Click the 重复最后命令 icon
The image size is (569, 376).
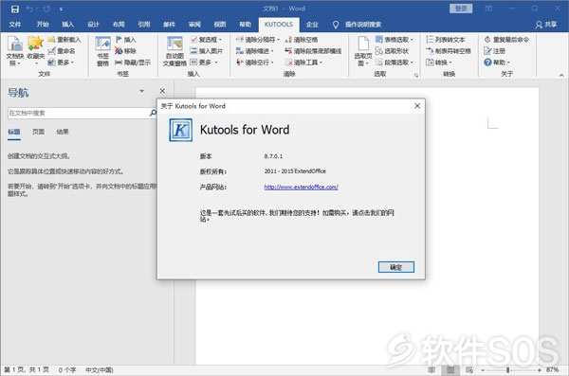487,40
